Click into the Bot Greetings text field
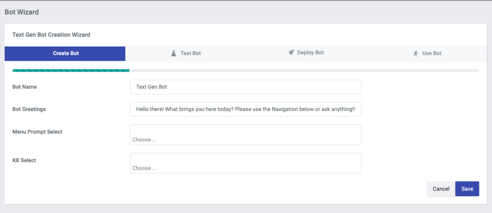This screenshot has width=492, height=213. pyautogui.click(x=246, y=109)
